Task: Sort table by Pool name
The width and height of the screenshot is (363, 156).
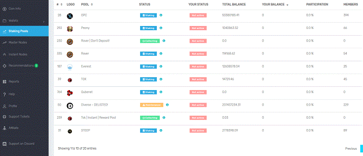Action: click(x=87, y=4)
